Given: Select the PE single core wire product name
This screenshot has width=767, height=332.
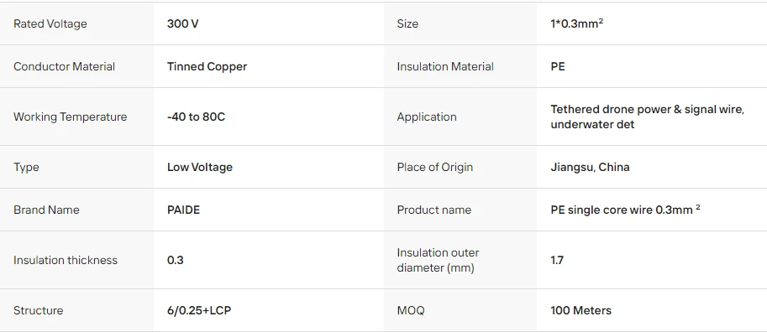Looking at the screenshot, I should [625, 210].
